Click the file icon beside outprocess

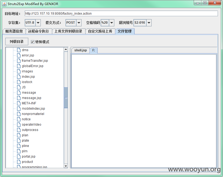[x=19, y=130]
